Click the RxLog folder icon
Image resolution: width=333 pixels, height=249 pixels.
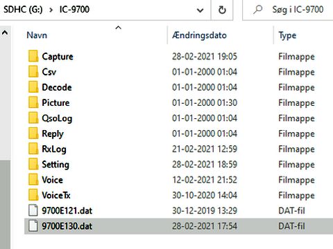pos(33,149)
